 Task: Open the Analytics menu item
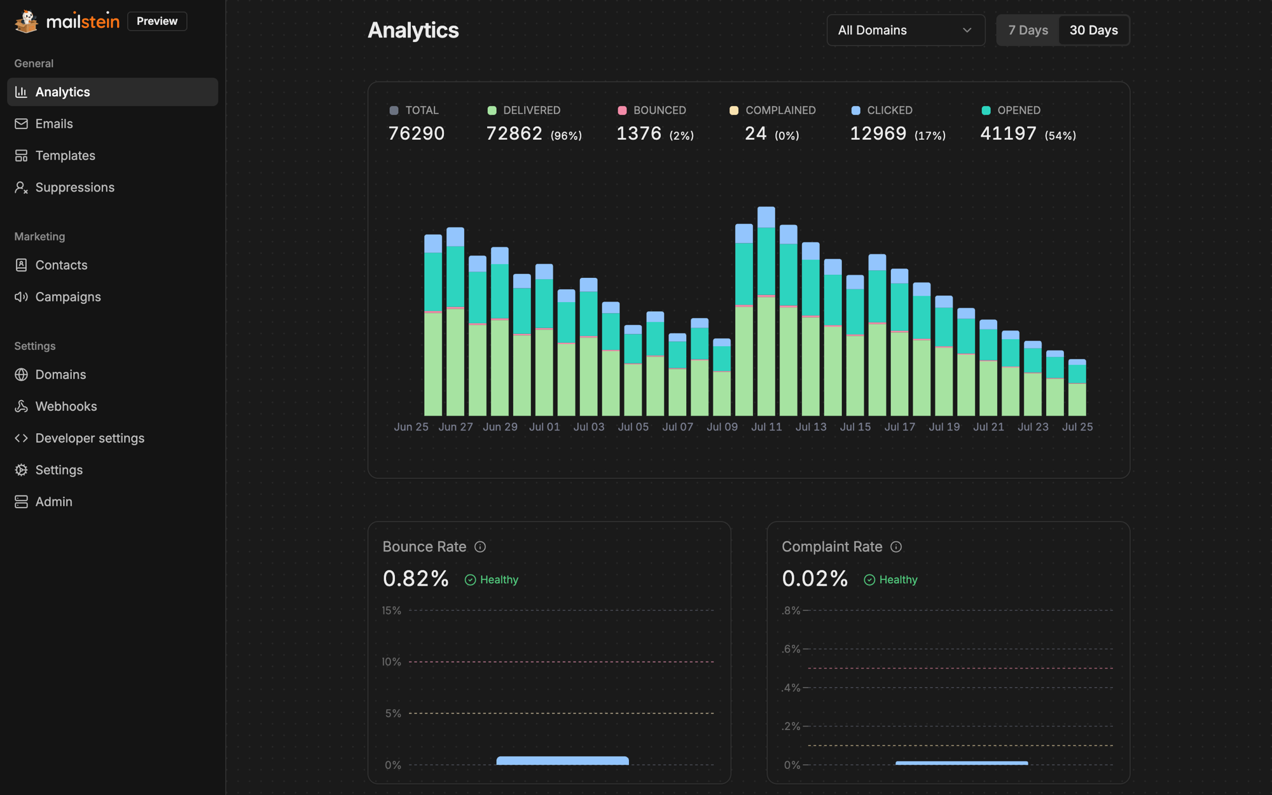pyautogui.click(x=113, y=92)
